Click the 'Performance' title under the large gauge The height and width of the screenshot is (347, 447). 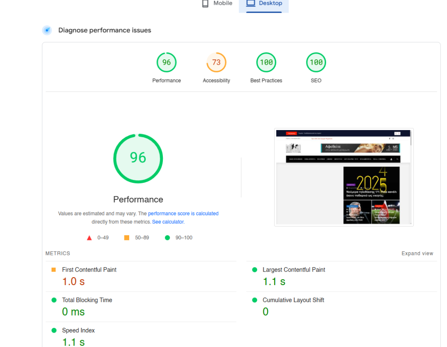tap(138, 199)
